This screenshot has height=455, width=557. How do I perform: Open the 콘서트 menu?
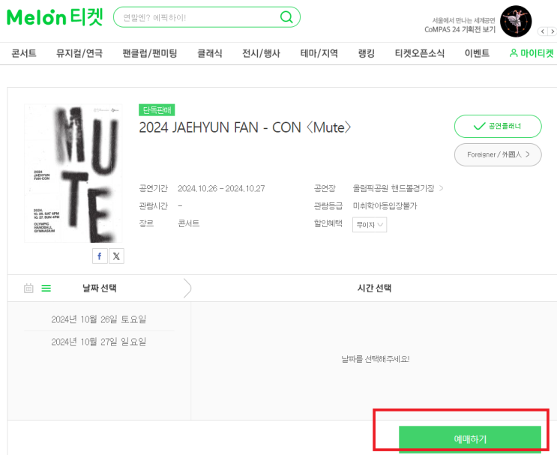24,53
